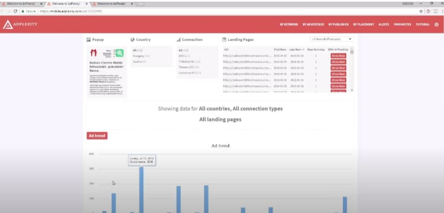Reload the page with browser refresh icon
444x213 pixels.
pyautogui.click(x=15, y=11)
